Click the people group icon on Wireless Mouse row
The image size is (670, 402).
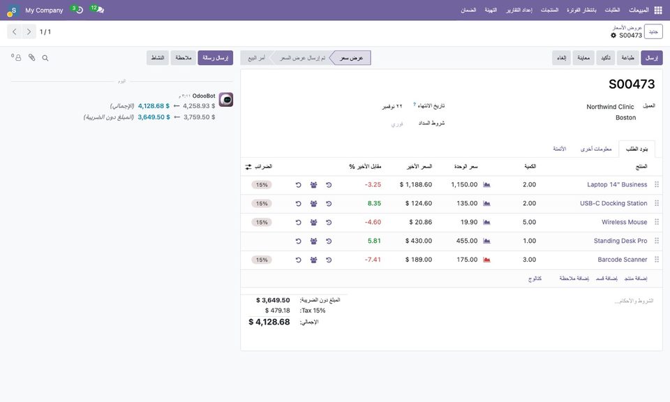click(x=313, y=223)
